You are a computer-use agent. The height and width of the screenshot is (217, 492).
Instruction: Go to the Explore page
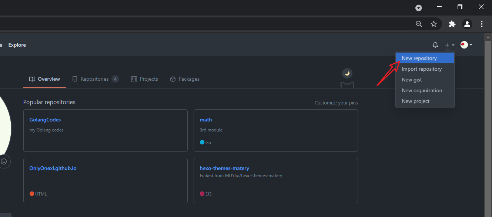tap(17, 45)
